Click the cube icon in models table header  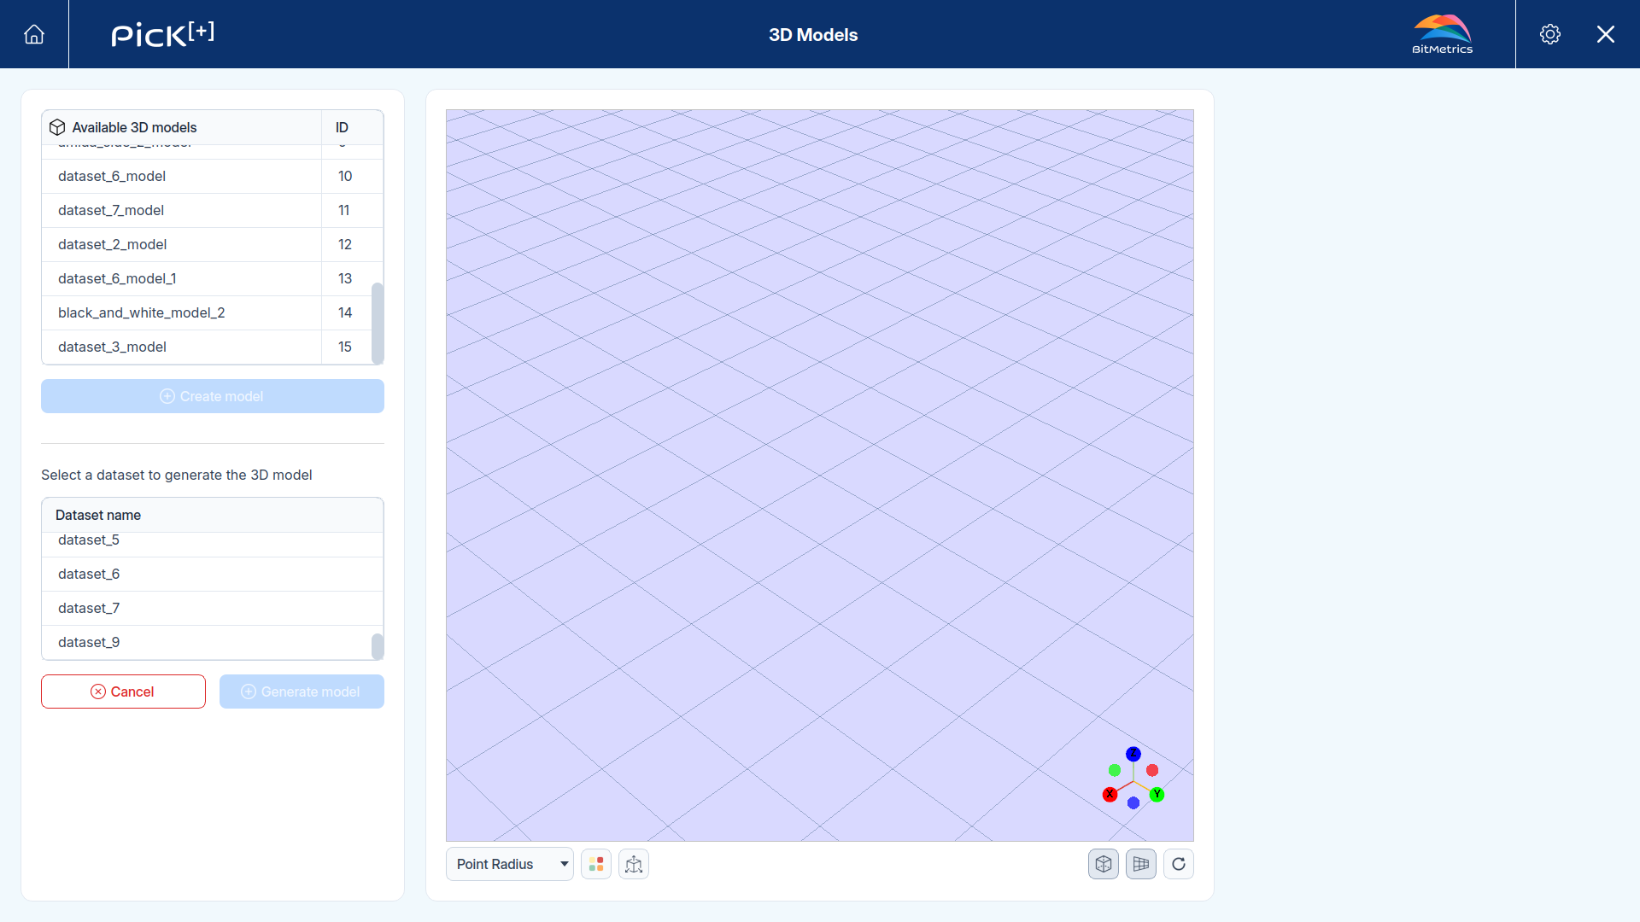[57, 127]
